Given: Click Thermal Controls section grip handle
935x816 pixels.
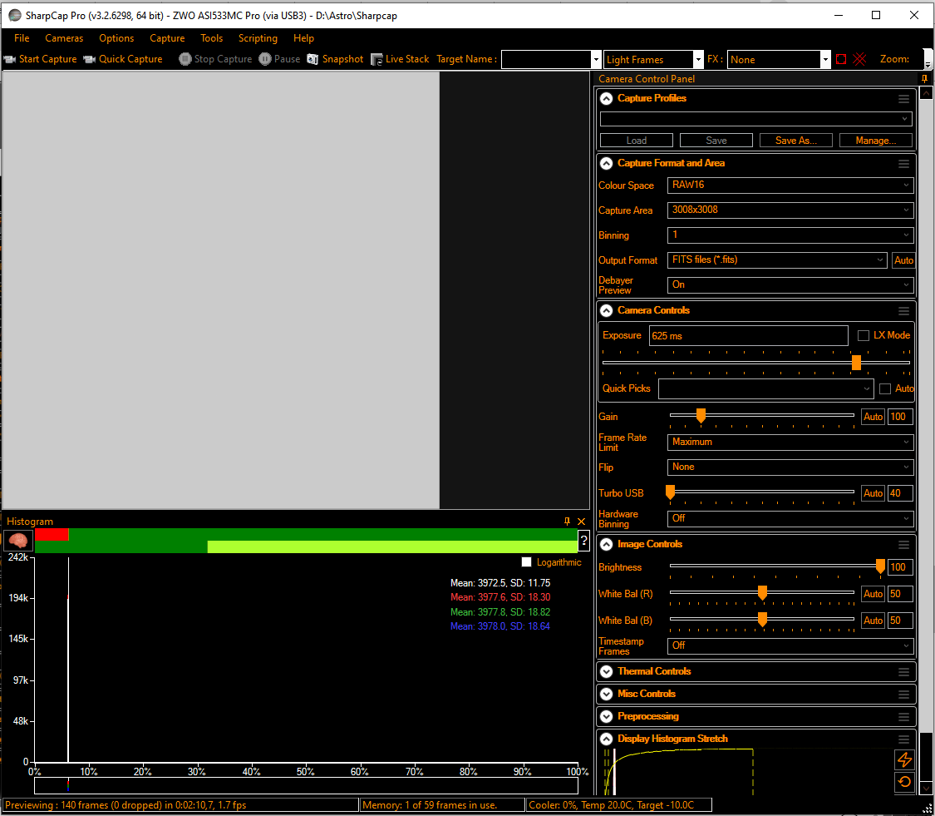Looking at the screenshot, I should (904, 671).
